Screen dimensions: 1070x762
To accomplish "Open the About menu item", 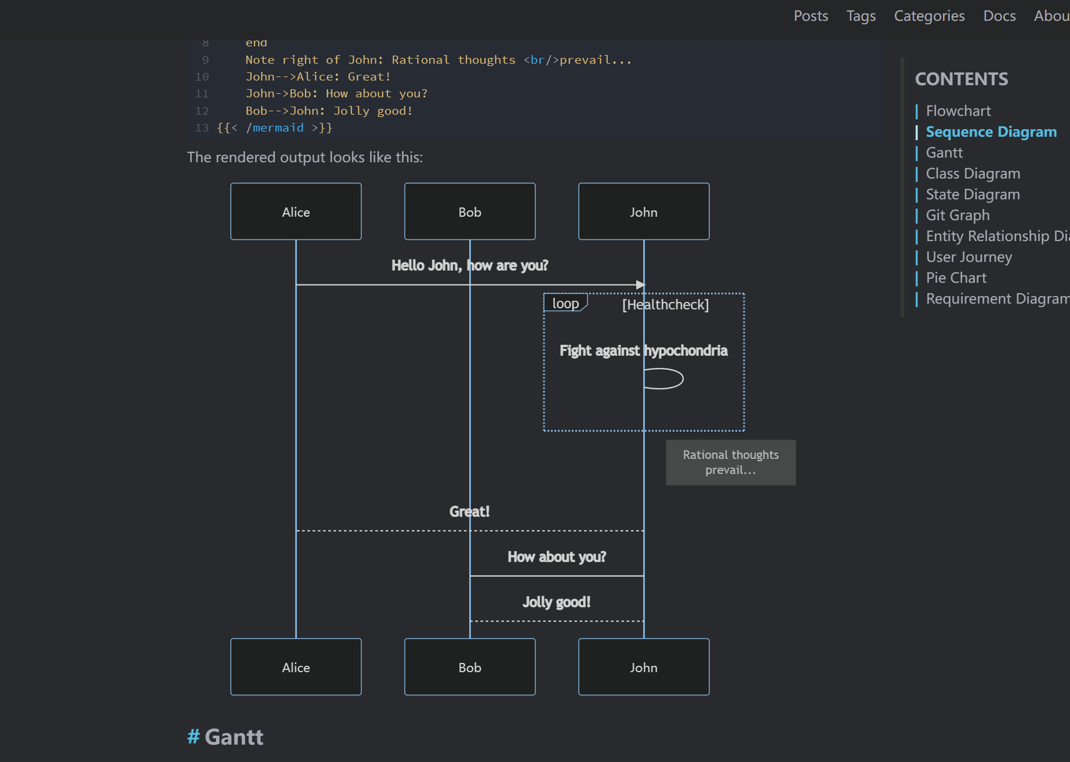I will 1051,16.
